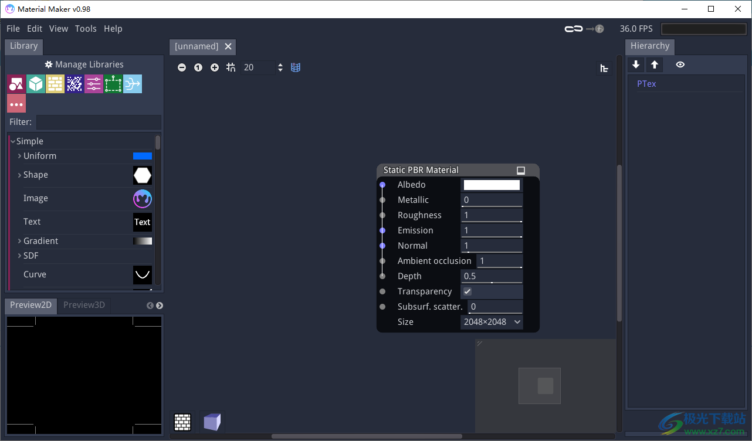Click the Uniform blue preview swatch
The width and height of the screenshot is (752, 441).
tap(143, 156)
